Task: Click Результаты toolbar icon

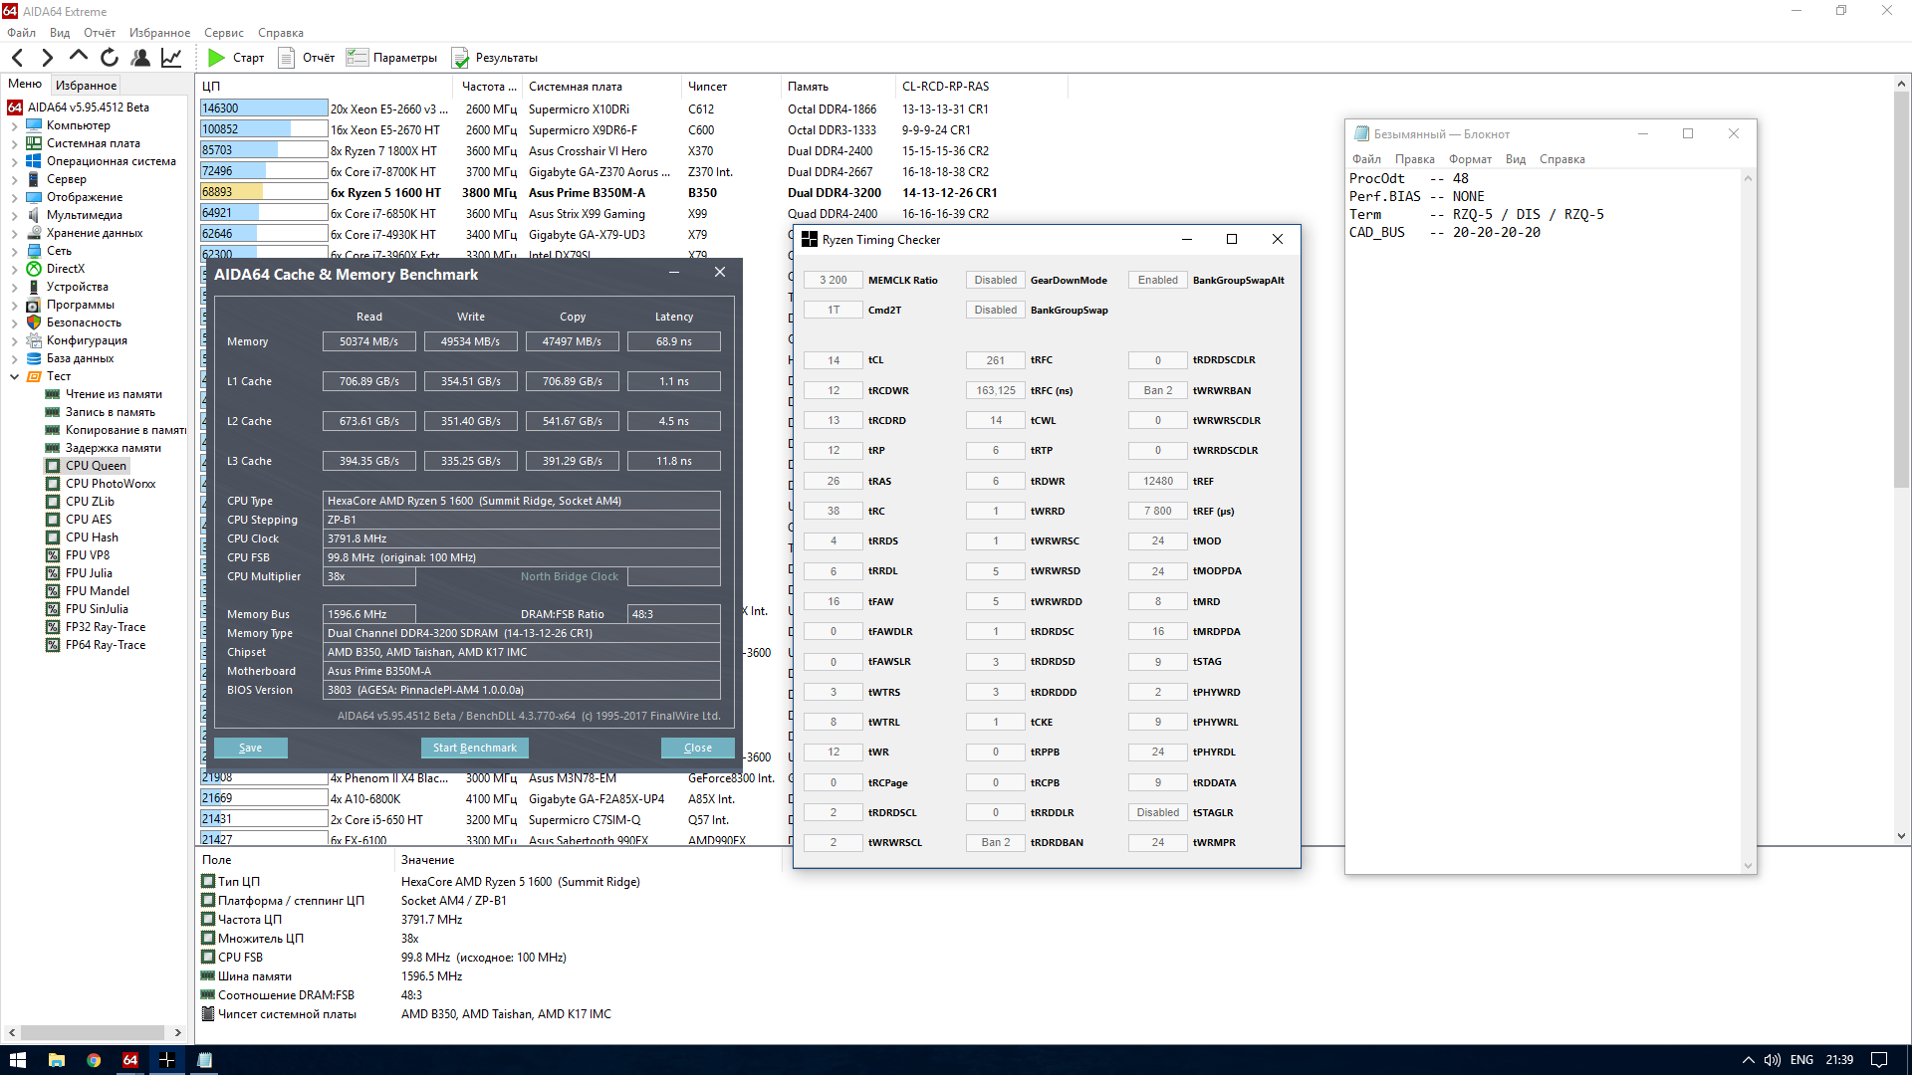Action: 461,58
